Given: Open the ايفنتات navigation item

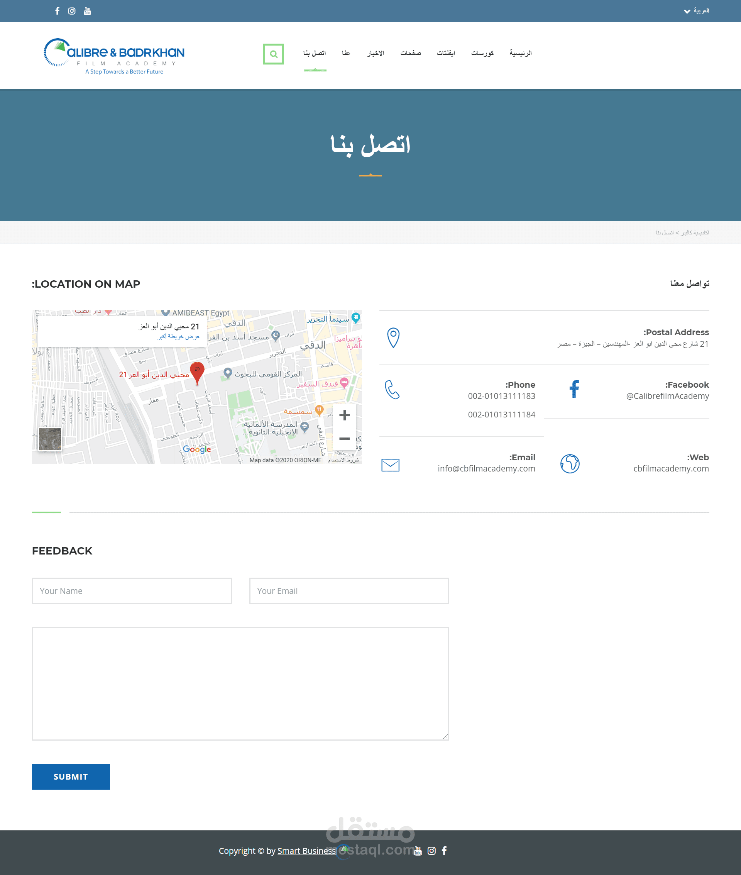Looking at the screenshot, I should tap(446, 53).
